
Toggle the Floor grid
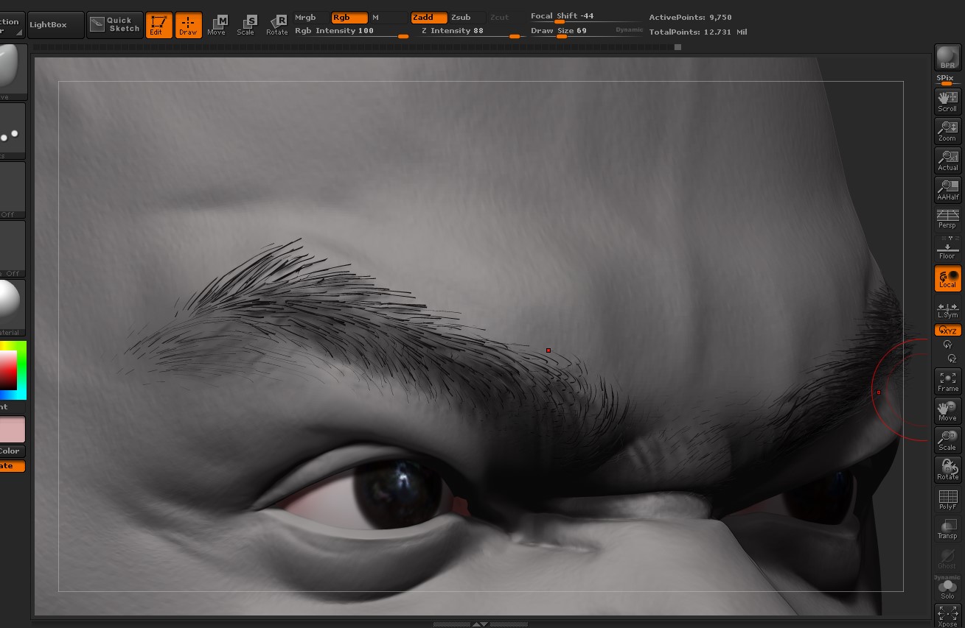pyautogui.click(x=947, y=249)
